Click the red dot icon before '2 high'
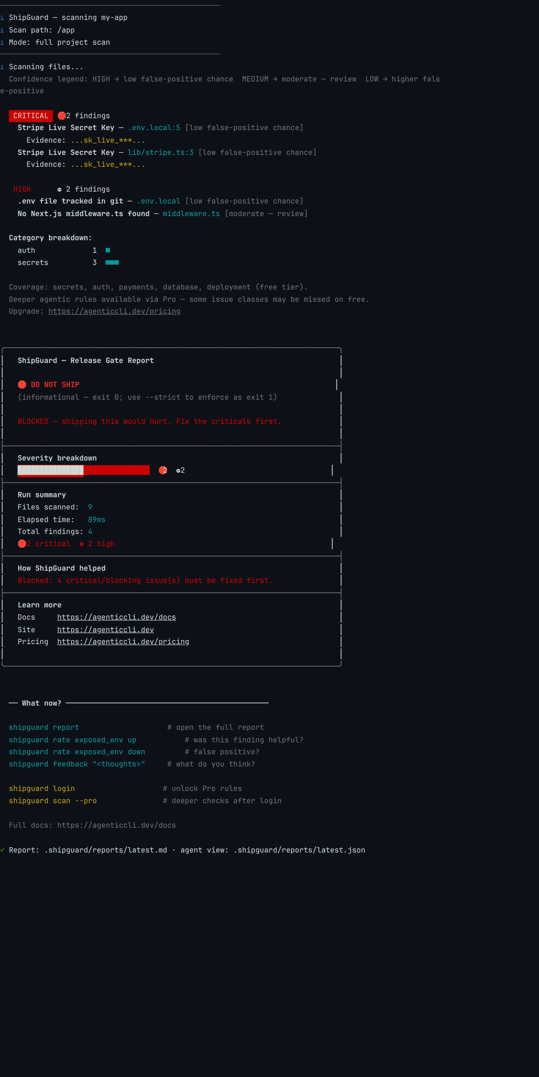The height and width of the screenshot is (1077, 539). 81,544
